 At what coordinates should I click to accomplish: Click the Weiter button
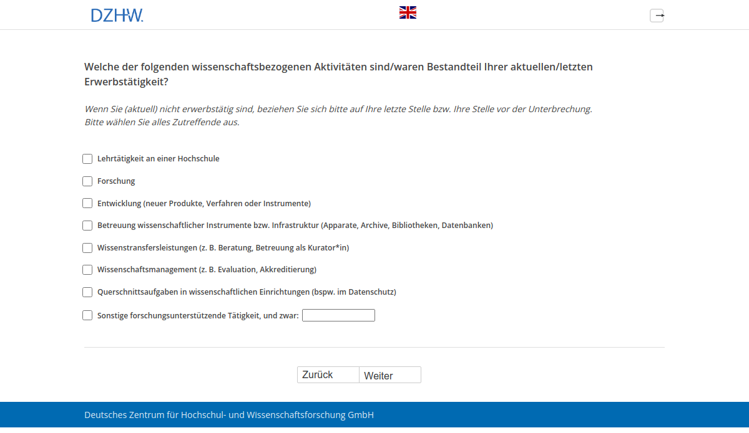click(389, 374)
